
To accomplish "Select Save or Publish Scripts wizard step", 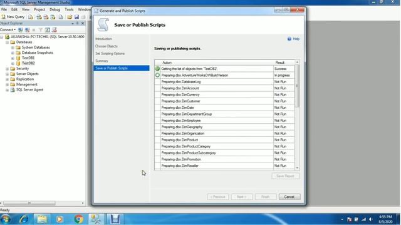I will point(122,68).
